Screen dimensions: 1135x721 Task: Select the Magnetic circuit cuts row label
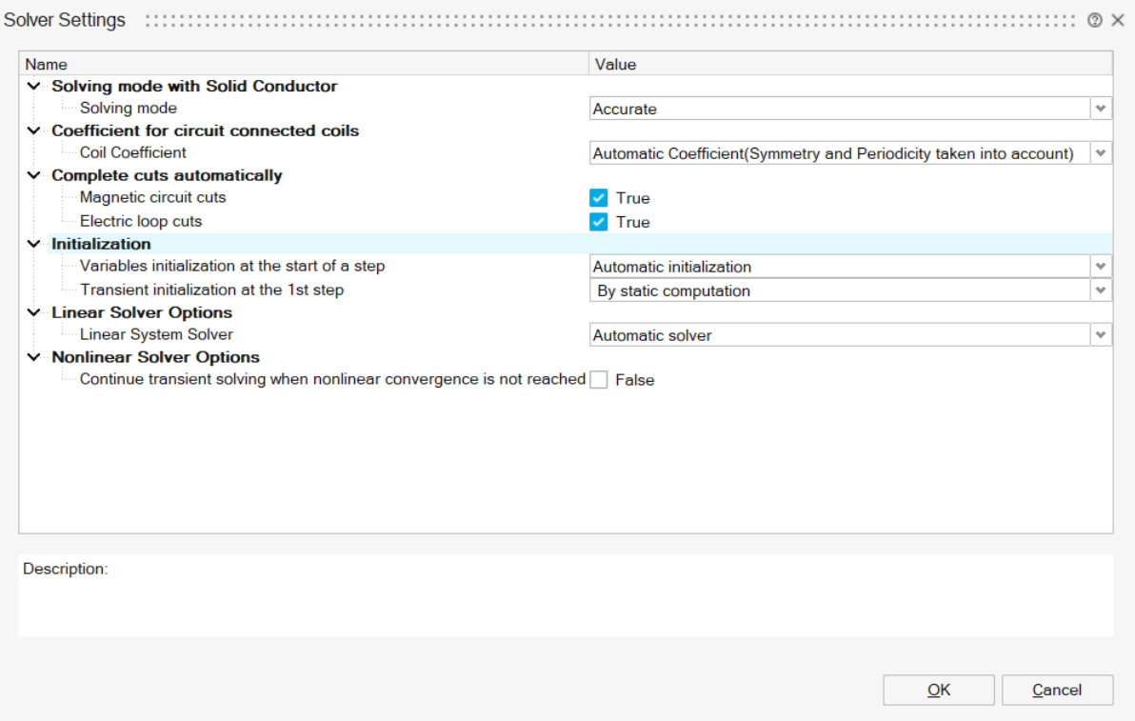click(152, 197)
